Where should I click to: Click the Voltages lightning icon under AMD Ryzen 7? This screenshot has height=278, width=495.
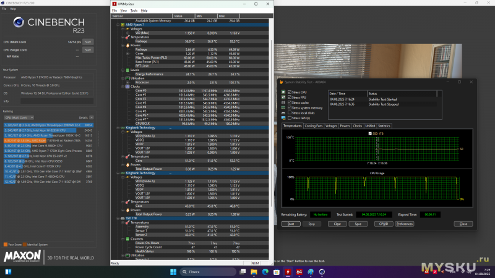[127, 28]
